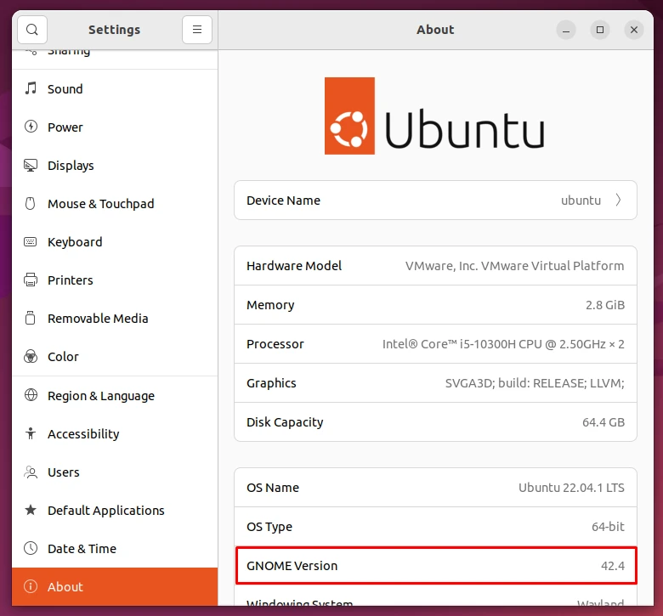The height and width of the screenshot is (616, 663).
Task: Click the Color wheel icon
Action: click(x=31, y=356)
